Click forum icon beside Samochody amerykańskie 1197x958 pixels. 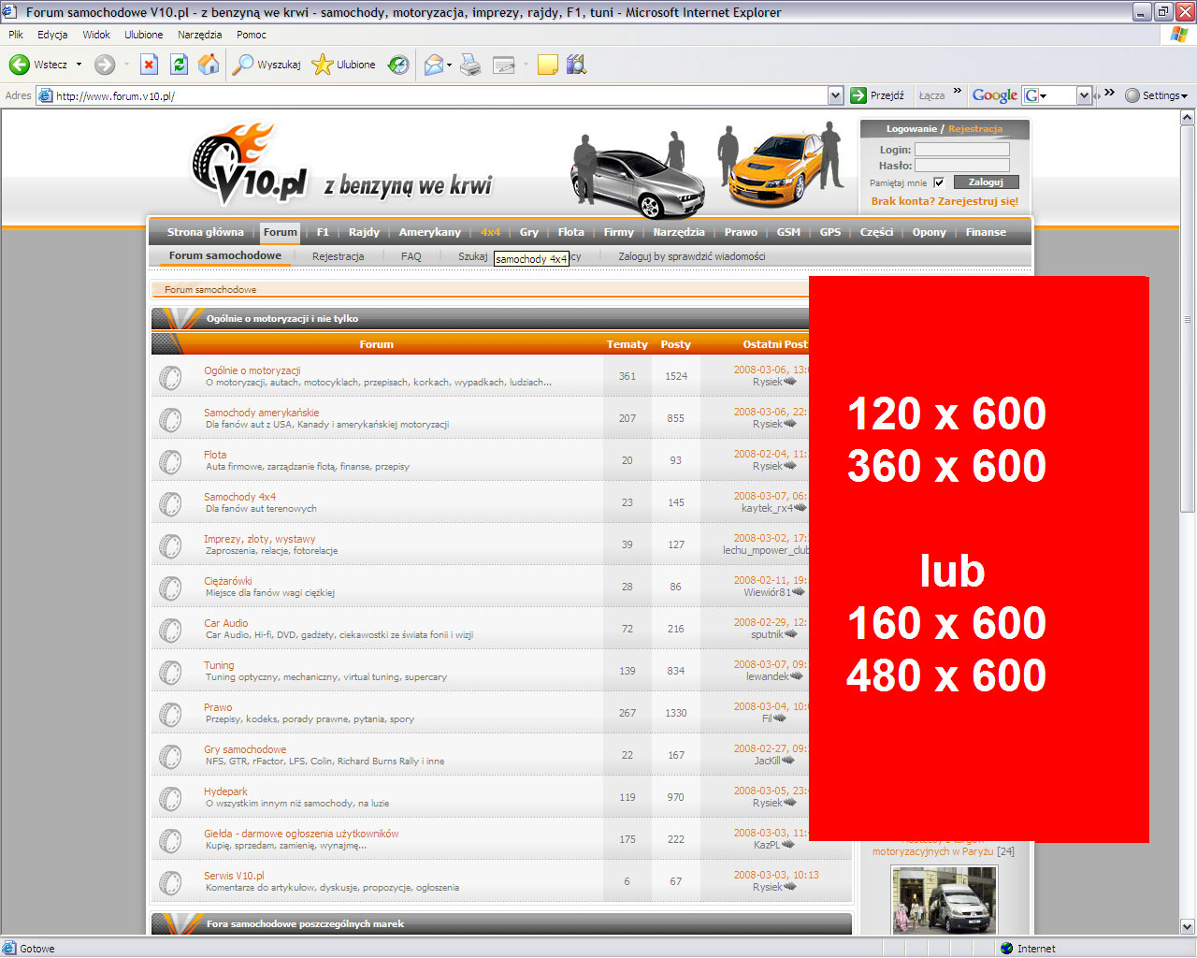(170, 419)
